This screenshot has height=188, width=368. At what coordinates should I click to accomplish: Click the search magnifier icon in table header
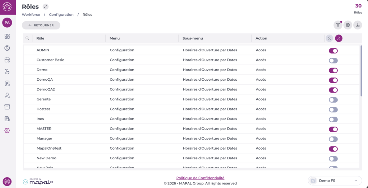27,38
